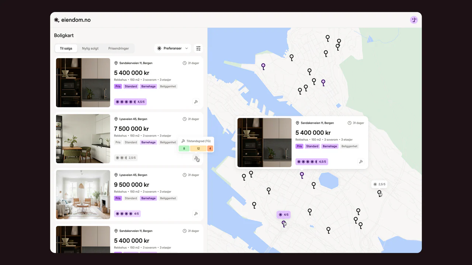Toggle Pris tag on 9 500 000 kr listing
The height and width of the screenshot is (265, 472).
tap(118, 198)
